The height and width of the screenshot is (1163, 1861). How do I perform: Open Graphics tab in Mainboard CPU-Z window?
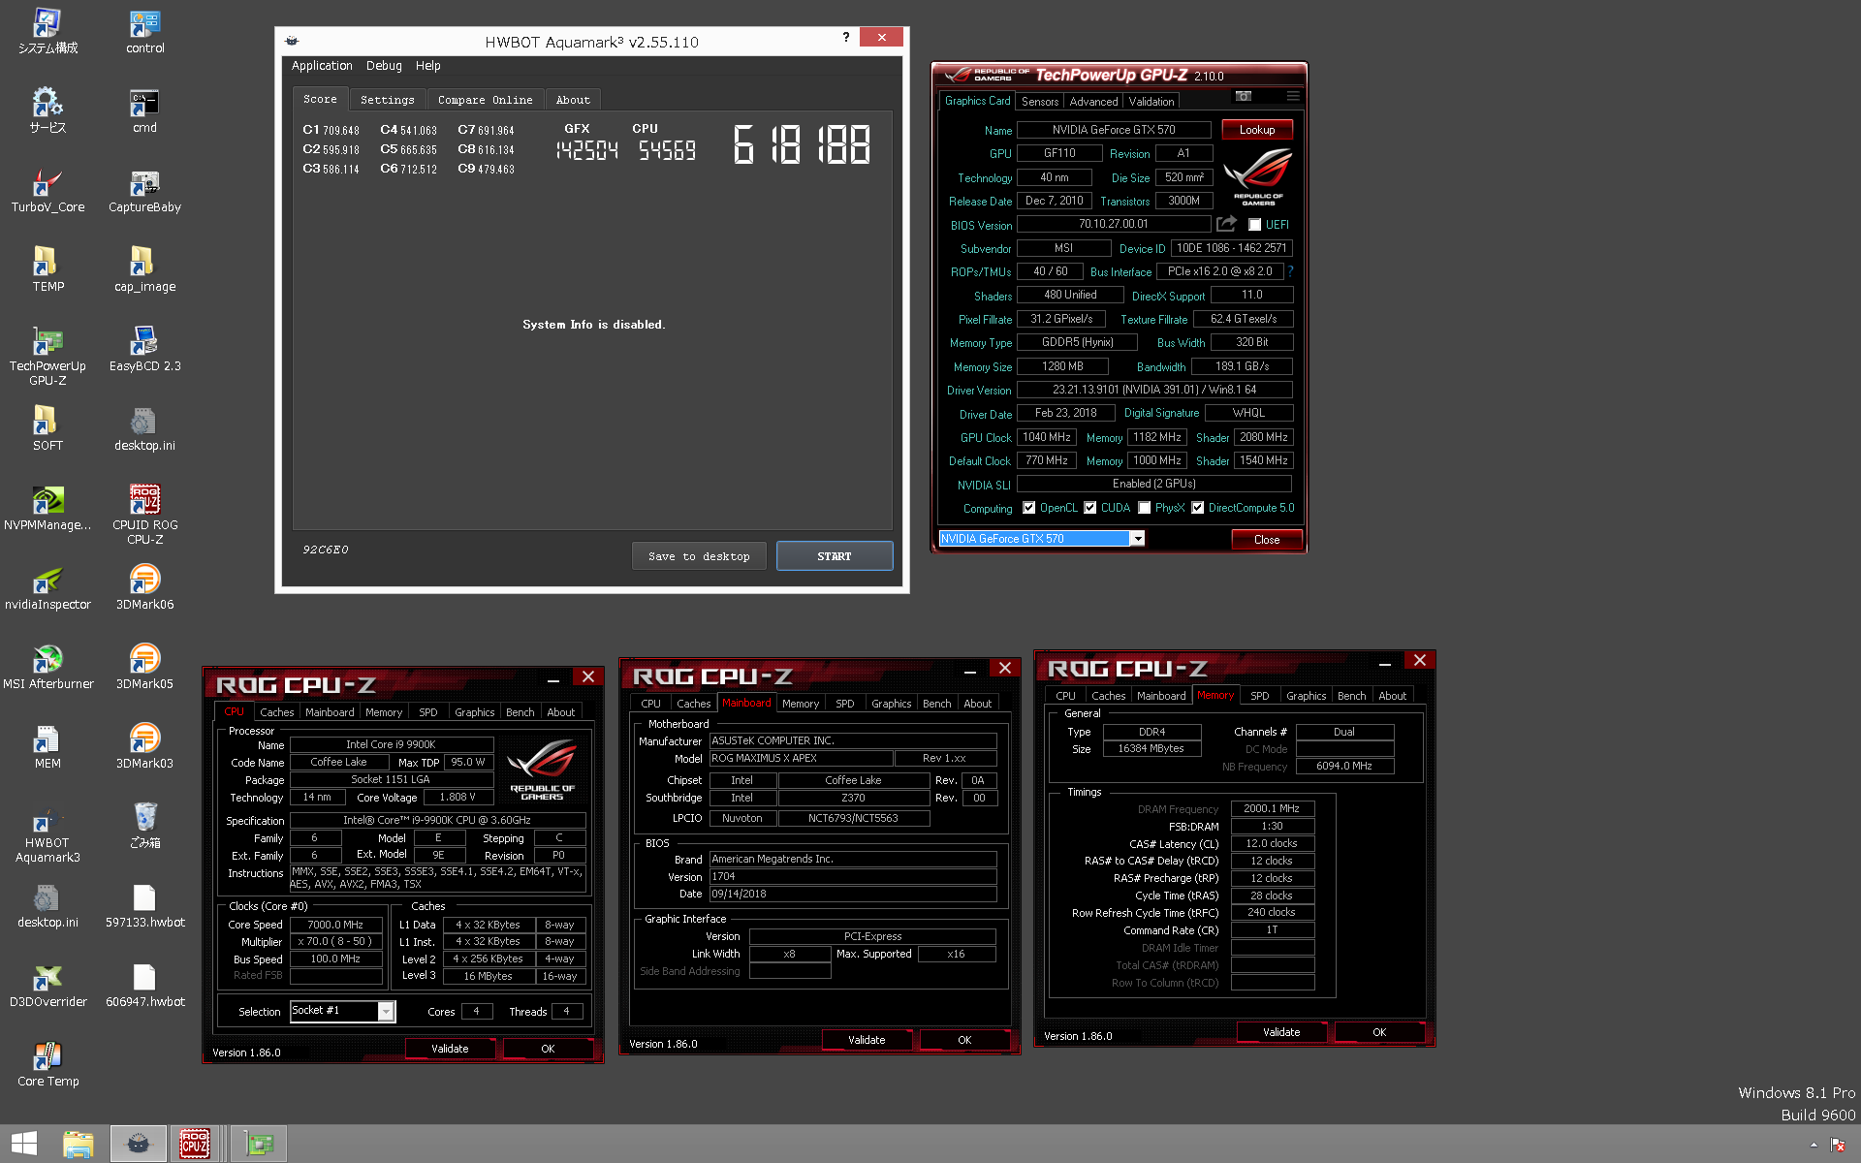coord(891,704)
